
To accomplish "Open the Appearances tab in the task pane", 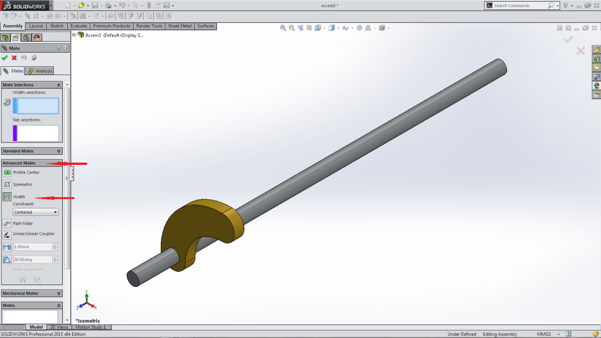I will (596, 85).
